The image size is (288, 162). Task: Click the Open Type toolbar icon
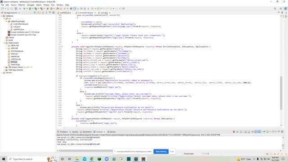point(58,9)
